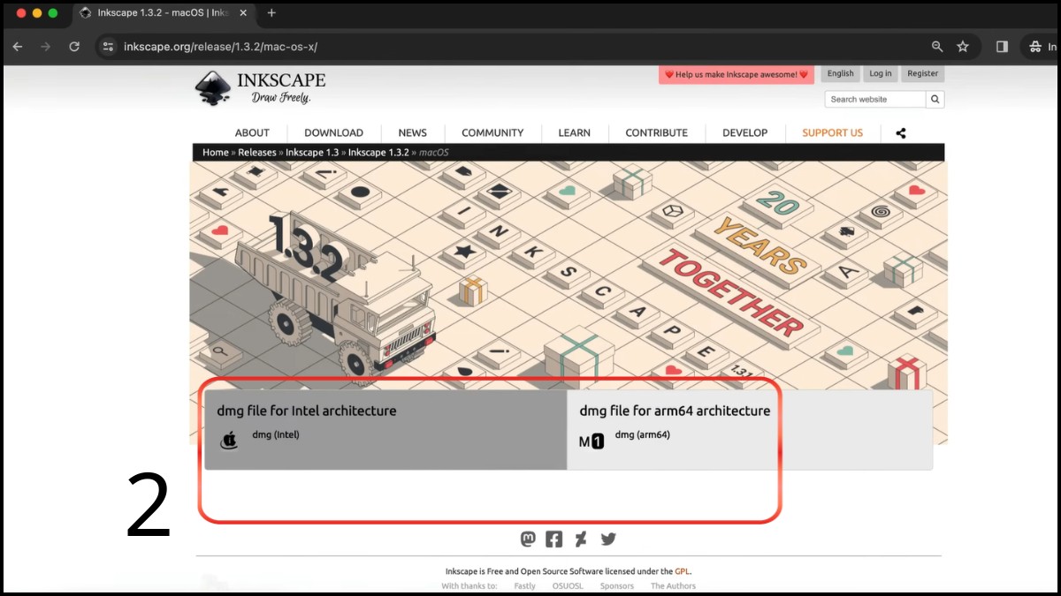This screenshot has width=1061, height=596.
Task: Click the address bar URL
Action: (x=220, y=47)
